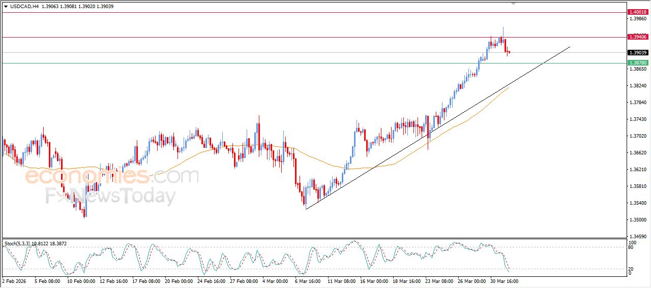Select the red 1.40018 price tag
This screenshot has height=288, width=651.
(637, 12)
